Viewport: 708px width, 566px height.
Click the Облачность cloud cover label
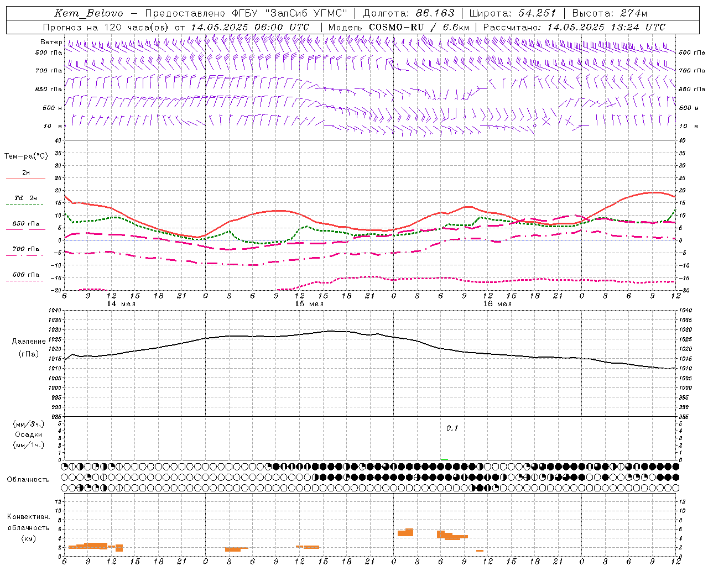click(28, 480)
